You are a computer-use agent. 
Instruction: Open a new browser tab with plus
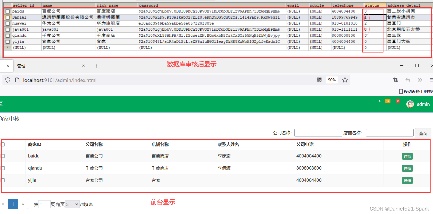point(96,66)
